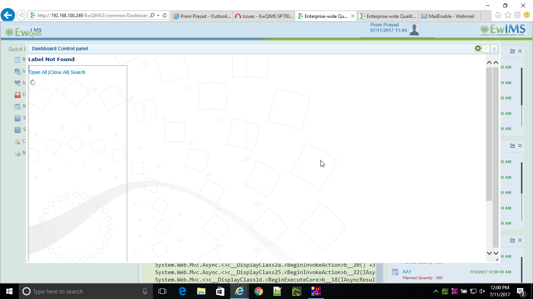
Task: Click the EwIMS logo at top right
Action: (503, 30)
